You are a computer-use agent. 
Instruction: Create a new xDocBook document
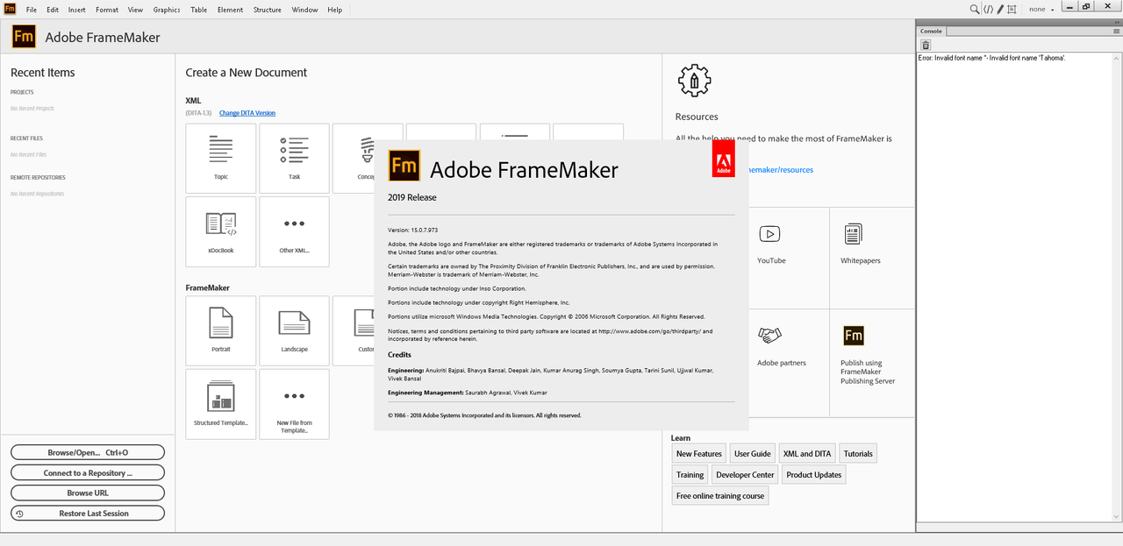pyautogui.click(x=221, y=231)
